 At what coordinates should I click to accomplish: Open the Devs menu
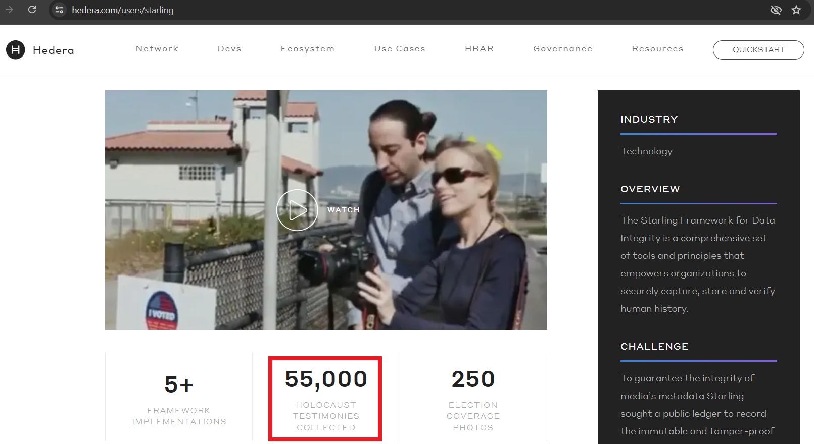229,49
